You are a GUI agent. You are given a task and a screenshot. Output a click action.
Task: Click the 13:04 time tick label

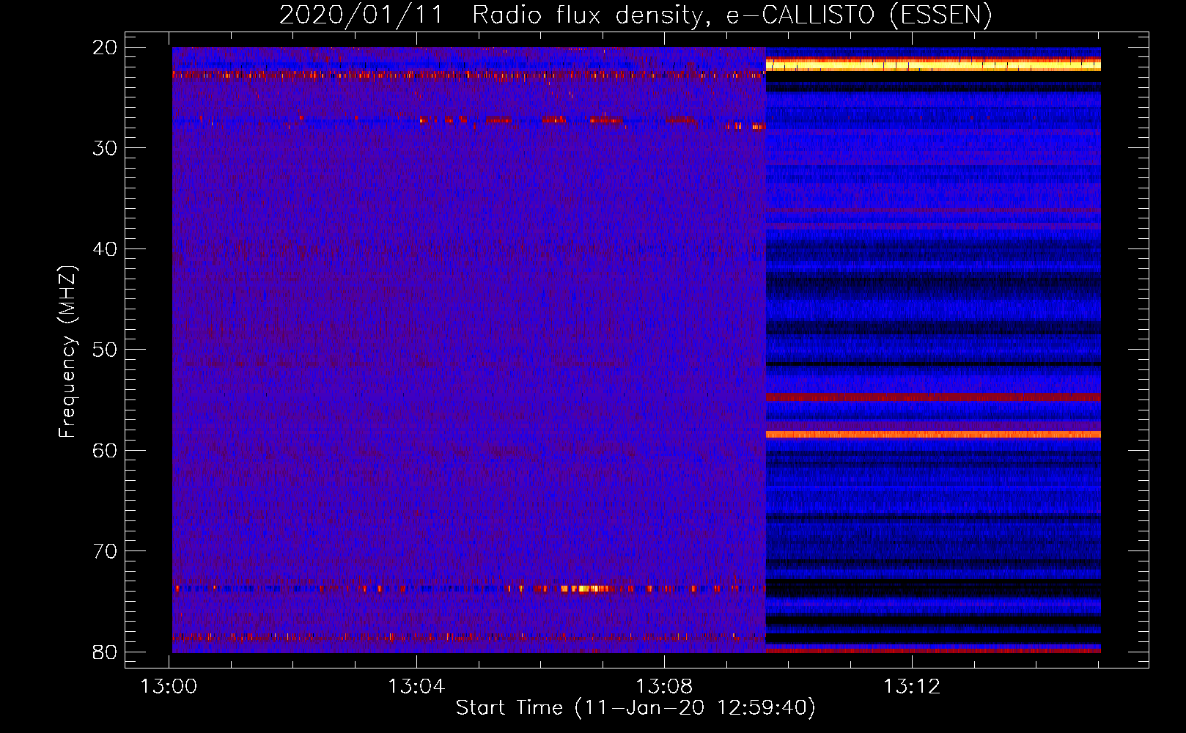[416, 687]
